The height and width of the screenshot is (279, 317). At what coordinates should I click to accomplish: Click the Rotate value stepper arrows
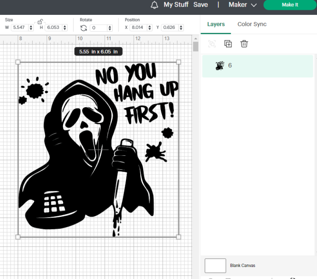pos(110,28)
